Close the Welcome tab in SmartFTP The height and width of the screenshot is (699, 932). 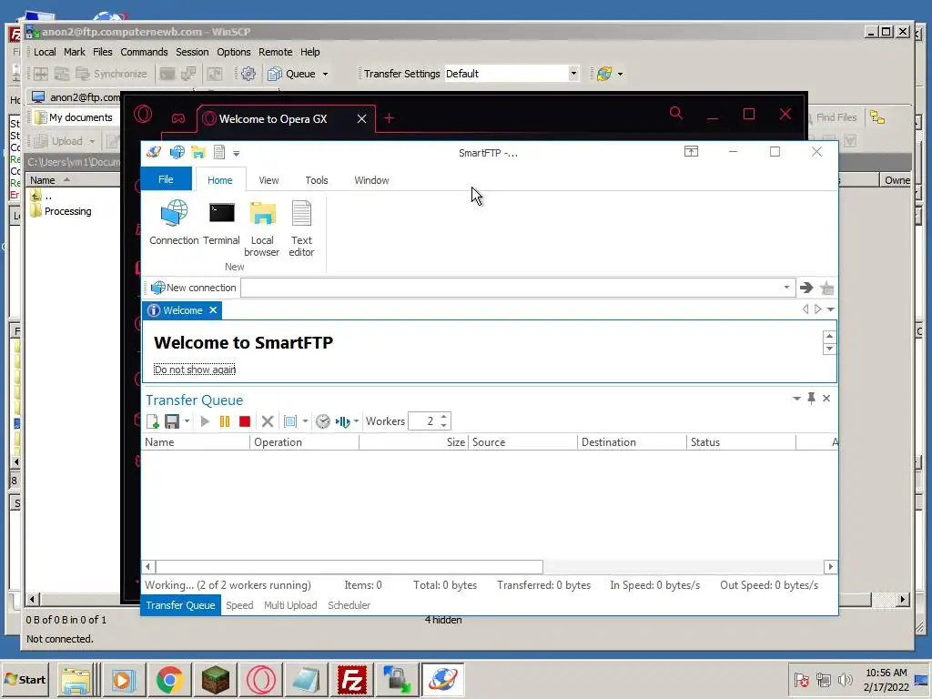point(213,310)
